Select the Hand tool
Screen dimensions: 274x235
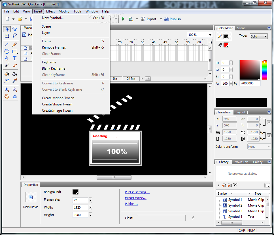7,96
